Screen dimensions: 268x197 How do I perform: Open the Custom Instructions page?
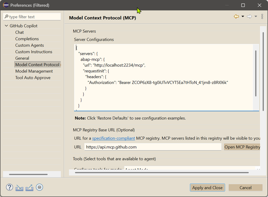pyautogui.click(x=34, y=52)
